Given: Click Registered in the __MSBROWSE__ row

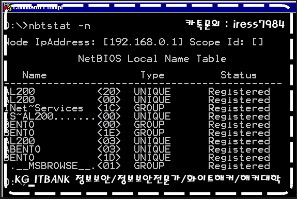Looking at the screenshot, I should click(239, 167).
